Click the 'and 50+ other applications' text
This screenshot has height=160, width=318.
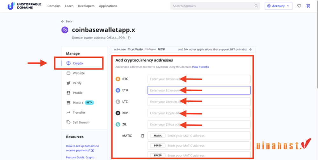(x=212, y=49)
